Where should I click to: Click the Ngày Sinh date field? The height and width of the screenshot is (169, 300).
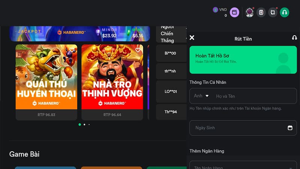click(x=243, y=128)
